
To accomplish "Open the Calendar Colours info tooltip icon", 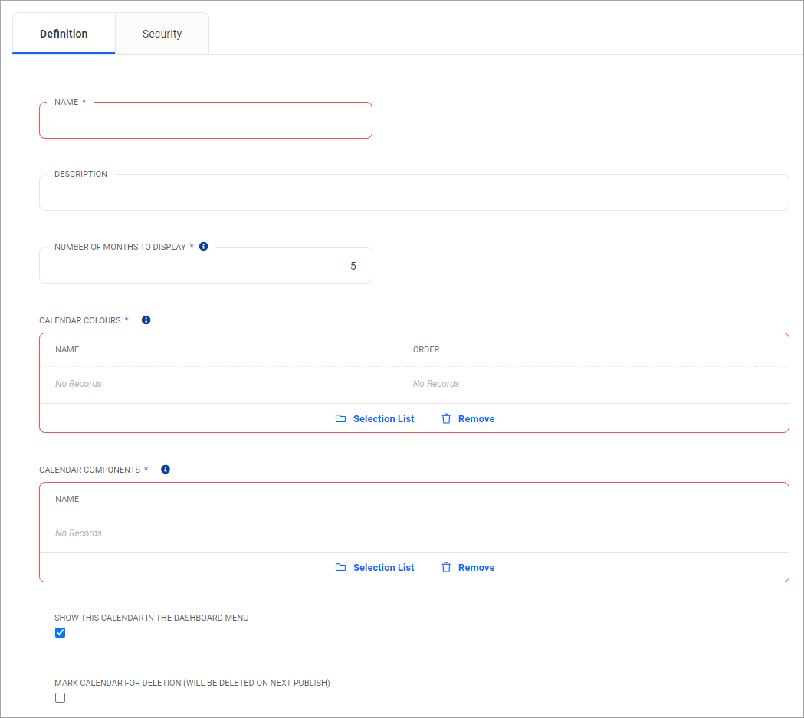I will pyautogui.click(x=146, y=320).
